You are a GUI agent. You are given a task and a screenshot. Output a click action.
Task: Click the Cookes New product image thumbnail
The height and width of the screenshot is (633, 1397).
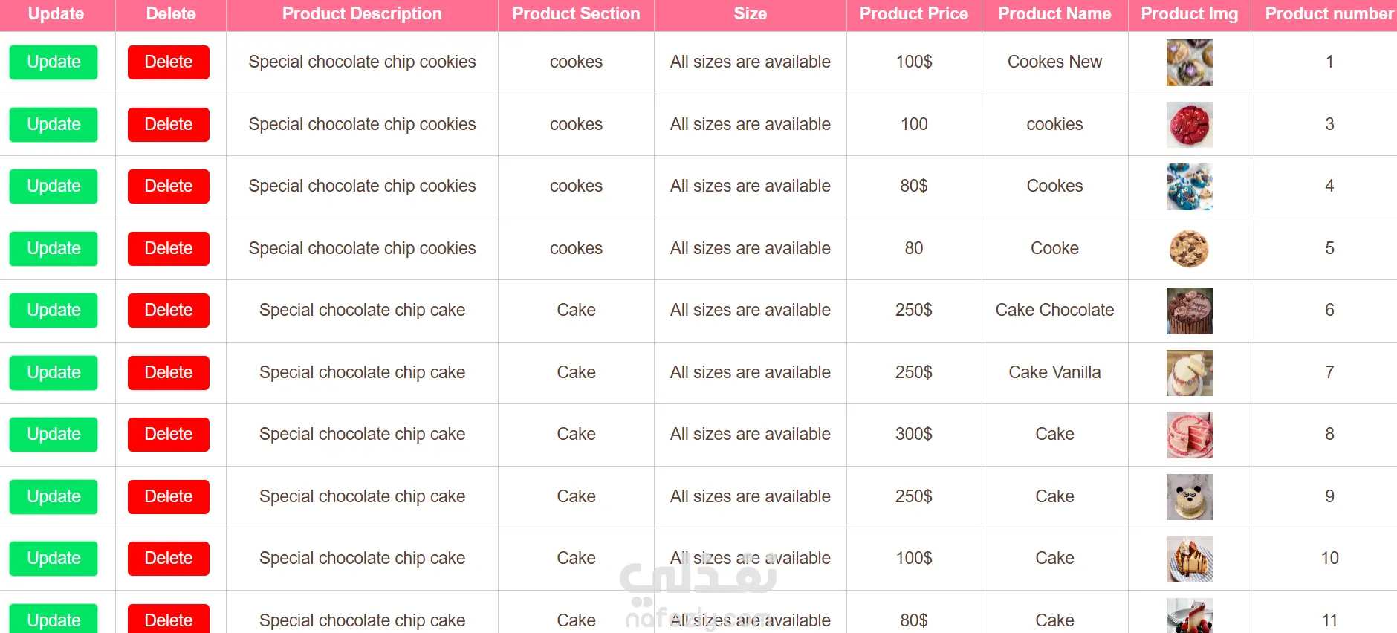pyautogui.click(x=1189, y=62)
